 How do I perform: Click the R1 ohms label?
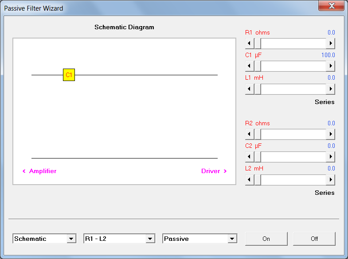258,33
